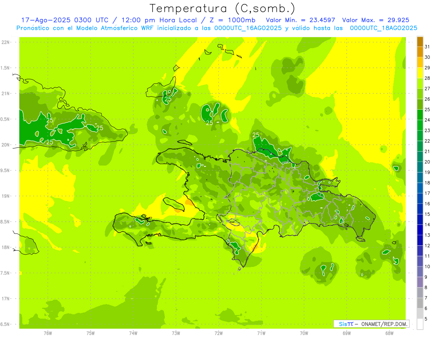Click the "18N" latitude axis label
This screenshot has width=437, height=338.
[5, 247]
